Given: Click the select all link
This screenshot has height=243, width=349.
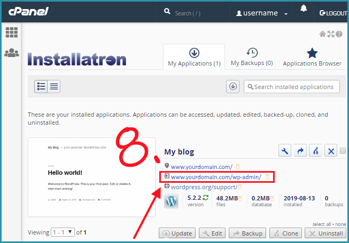Looking at the screenshot, I should [x=329, y=224].
